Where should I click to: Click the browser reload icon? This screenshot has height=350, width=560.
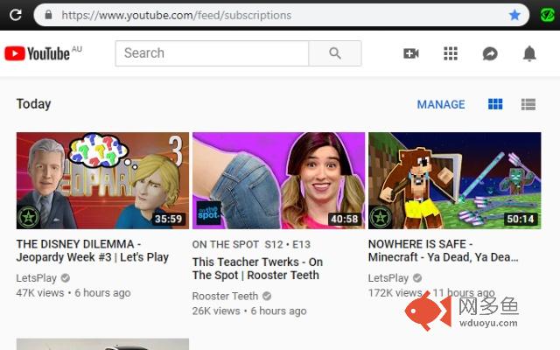point(16,15)
